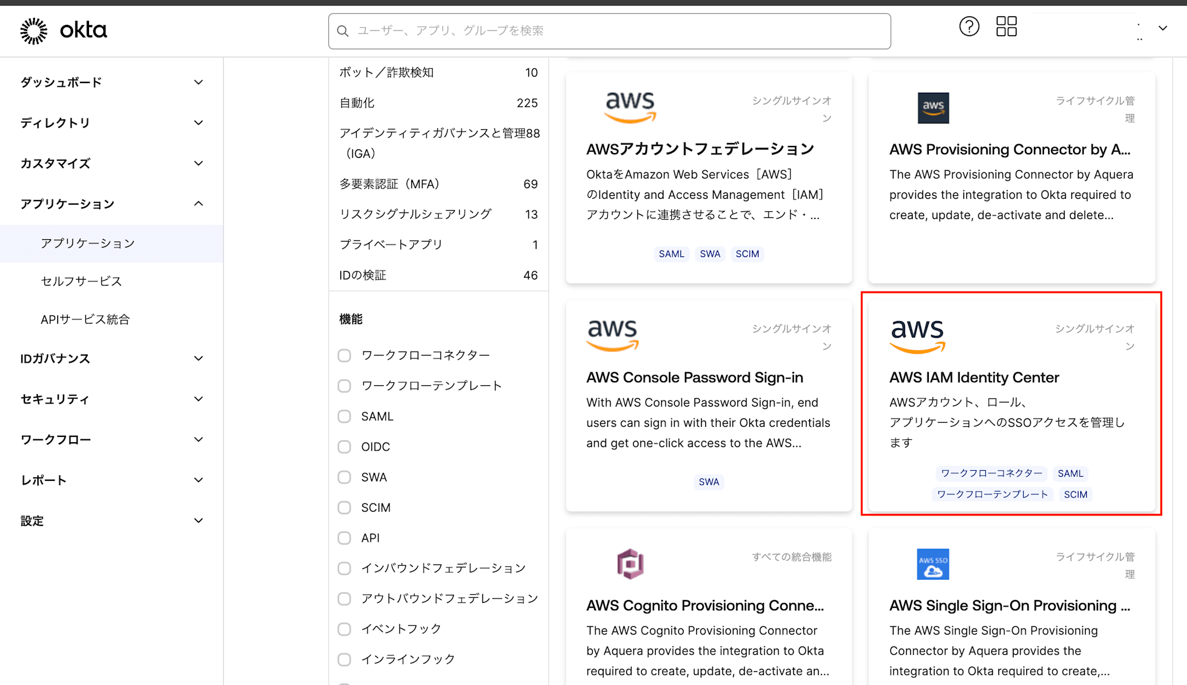Viewport: 1187px width, 685px height.
Task: Click ワークフローコネクター tag on IAM Identity Center
Action: tap(991, 474)
